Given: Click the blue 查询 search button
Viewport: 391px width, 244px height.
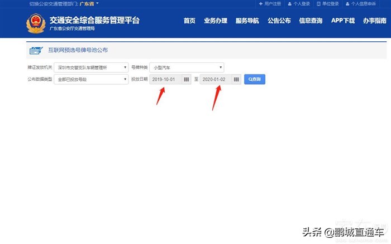Looking at the screenshot, I should point(255,79).
